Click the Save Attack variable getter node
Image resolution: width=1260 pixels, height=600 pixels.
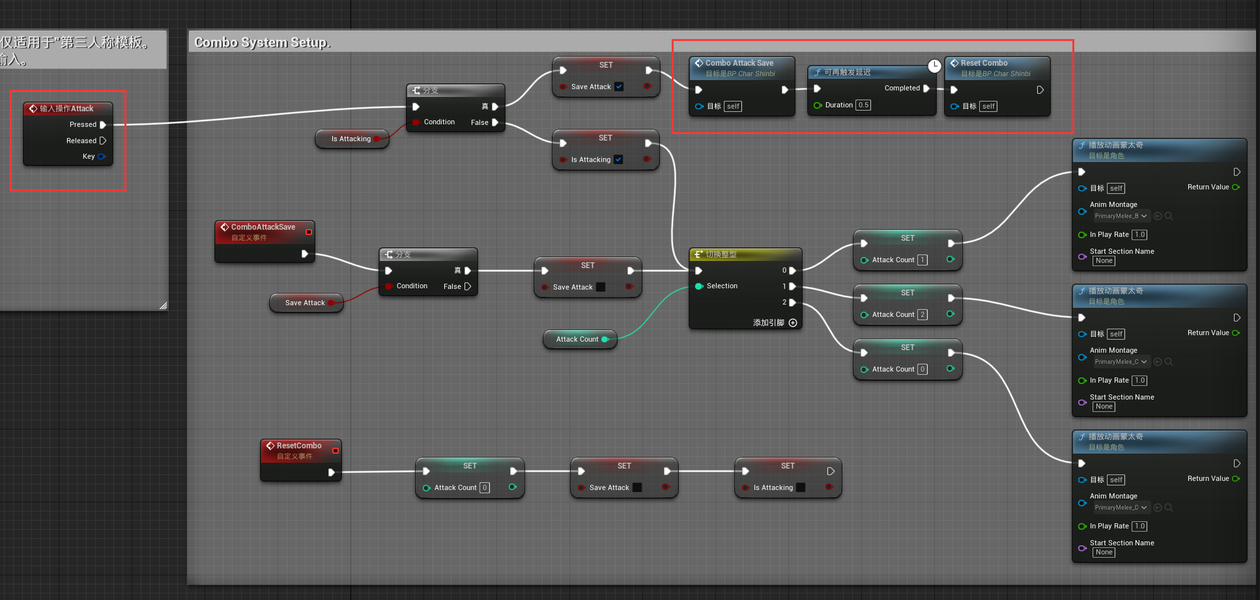tap(306, 303)
